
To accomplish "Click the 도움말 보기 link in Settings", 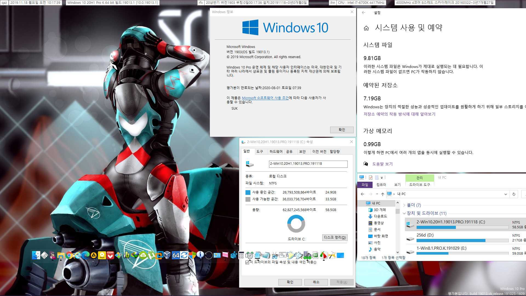I will point(382,164).
